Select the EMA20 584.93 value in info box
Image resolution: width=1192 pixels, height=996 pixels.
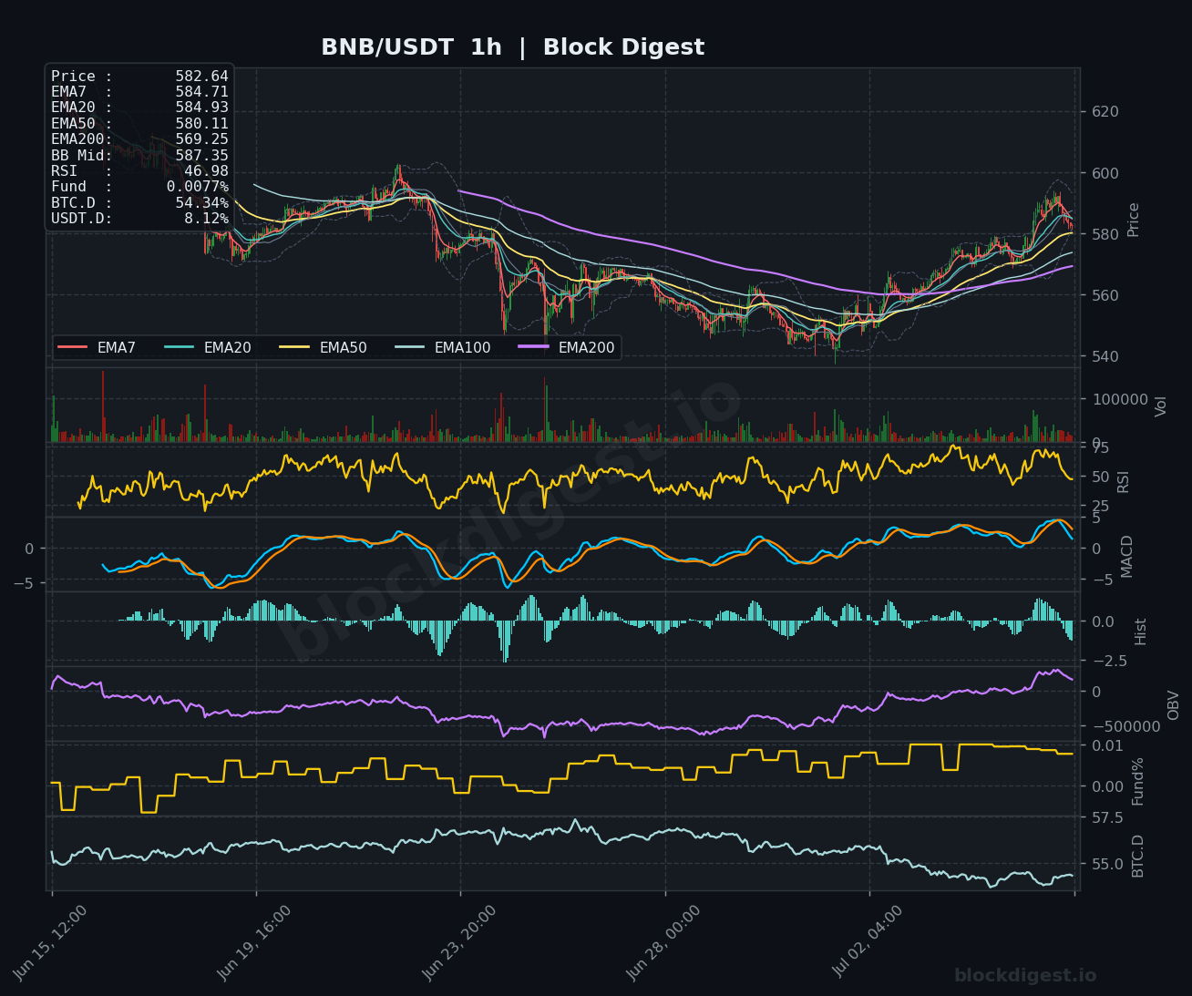(x=201, y=108)
